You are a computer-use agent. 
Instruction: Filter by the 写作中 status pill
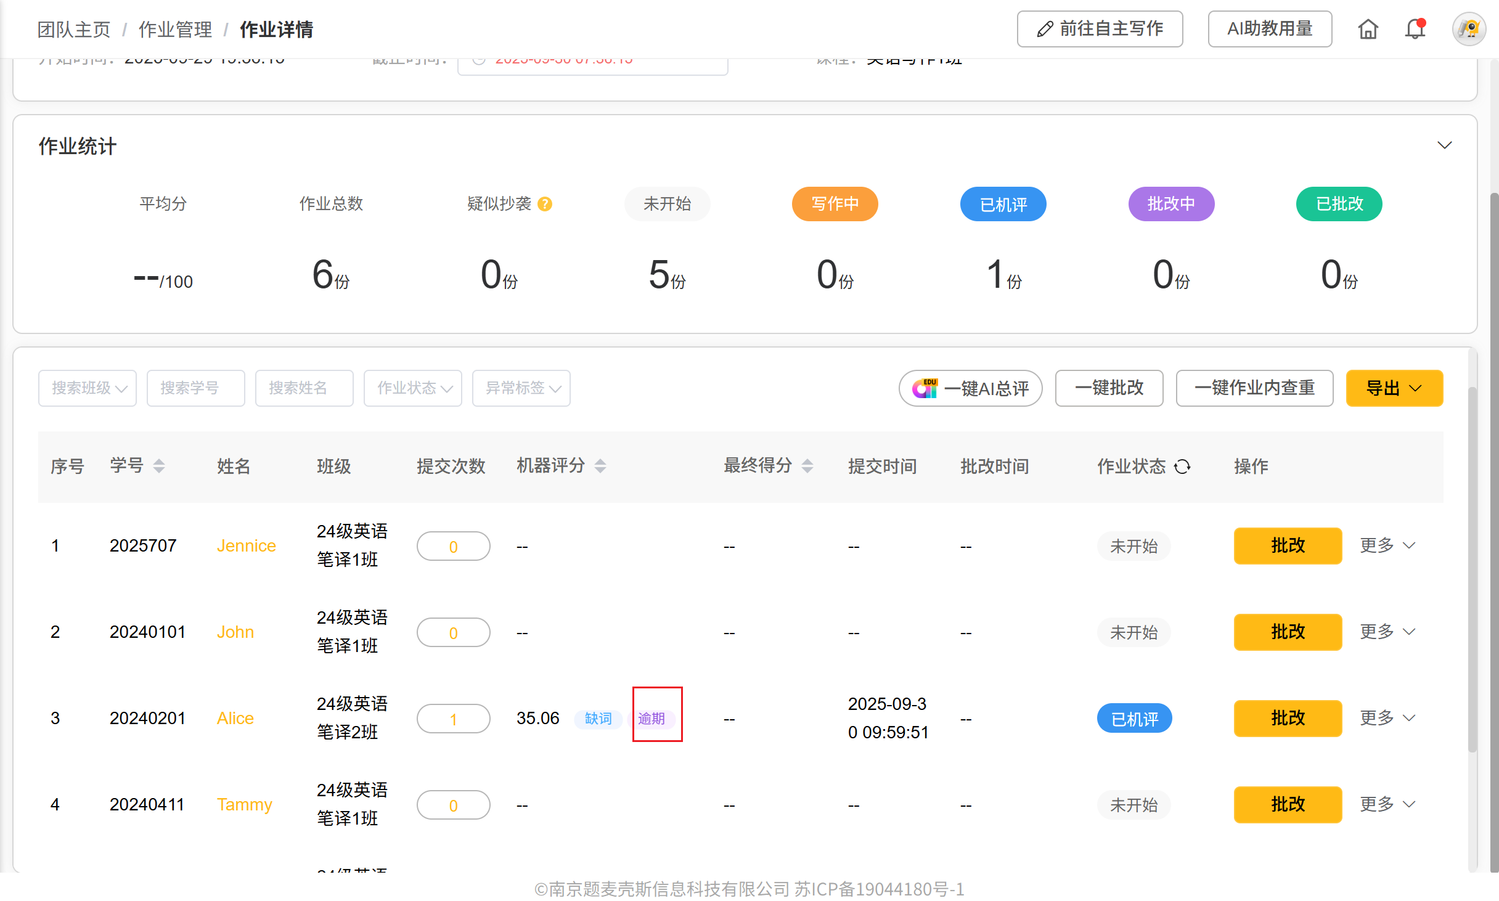coord(835,204)
